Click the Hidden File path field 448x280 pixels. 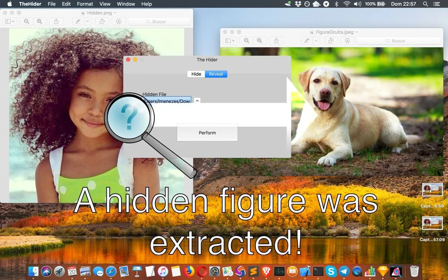pyautogui.click(x=167, y=100)
